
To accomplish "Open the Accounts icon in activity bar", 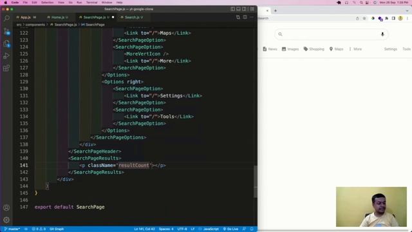I will (6, 208).
